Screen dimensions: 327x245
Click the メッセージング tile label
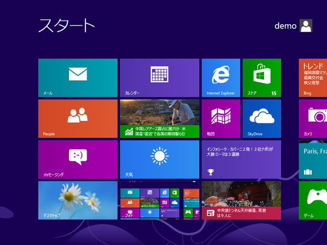[x=53, y=175]
